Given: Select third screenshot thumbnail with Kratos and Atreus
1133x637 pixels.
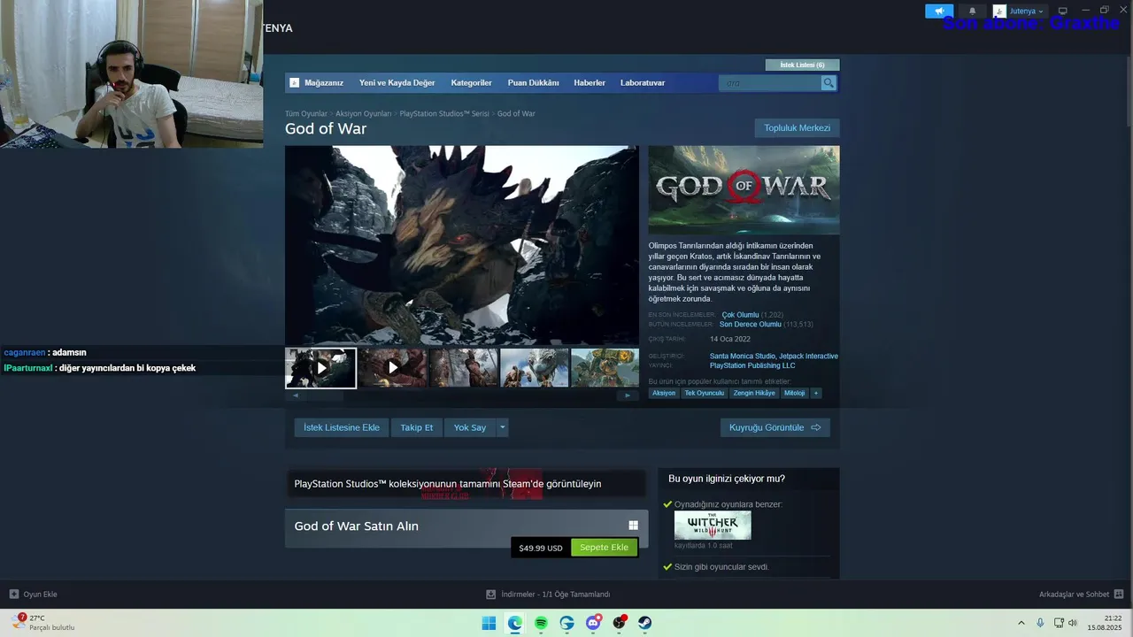Looking at the screenshot, I should (x=464, y=367).
